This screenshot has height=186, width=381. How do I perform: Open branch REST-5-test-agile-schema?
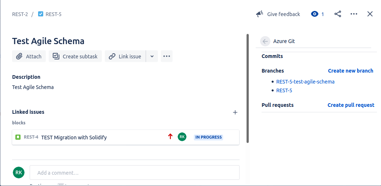pos(305,82)
